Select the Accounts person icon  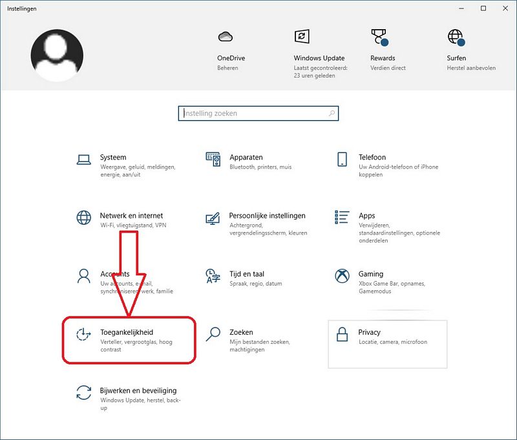(x=84, y=276)
